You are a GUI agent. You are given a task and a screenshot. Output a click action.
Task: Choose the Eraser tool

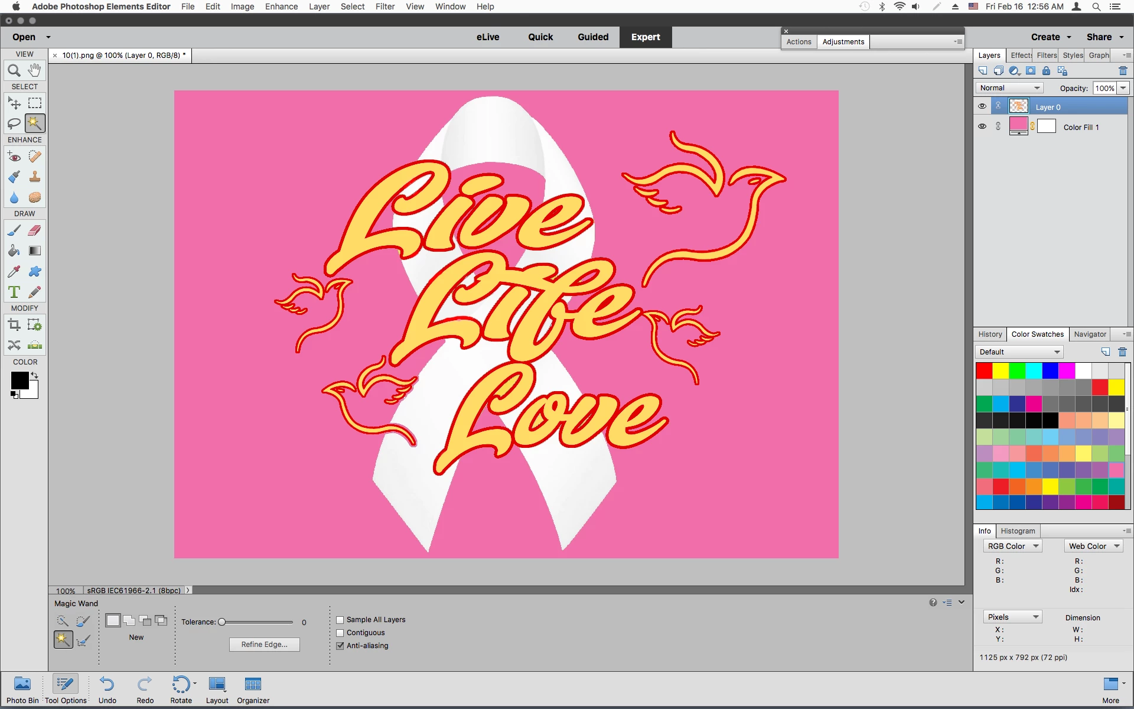pos(35,230)
